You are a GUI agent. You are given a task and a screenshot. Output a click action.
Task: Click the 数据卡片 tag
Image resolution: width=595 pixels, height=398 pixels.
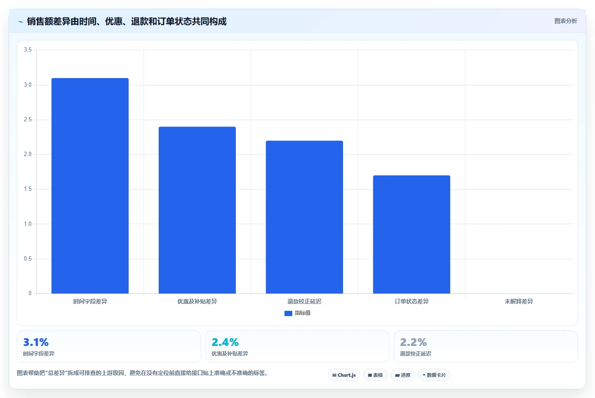(x=434, y=375)
